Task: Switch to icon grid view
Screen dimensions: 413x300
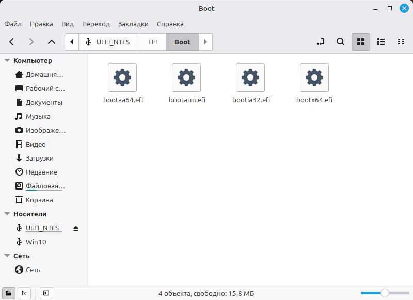Action: coord(360,42)
